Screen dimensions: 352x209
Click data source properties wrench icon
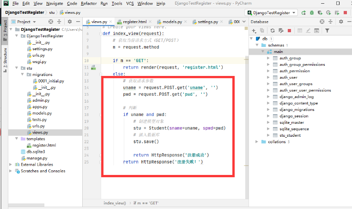(281, 31)
